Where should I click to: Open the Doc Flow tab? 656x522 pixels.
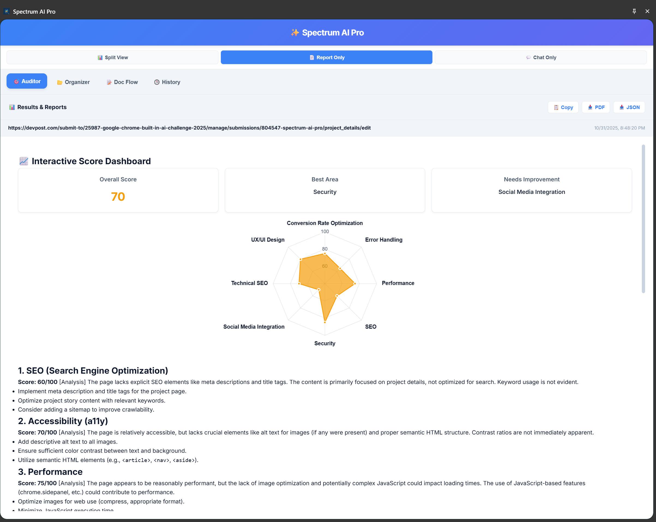tap(122, 82)
